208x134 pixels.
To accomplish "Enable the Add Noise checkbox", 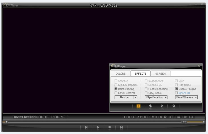I will tap(176, 85).
